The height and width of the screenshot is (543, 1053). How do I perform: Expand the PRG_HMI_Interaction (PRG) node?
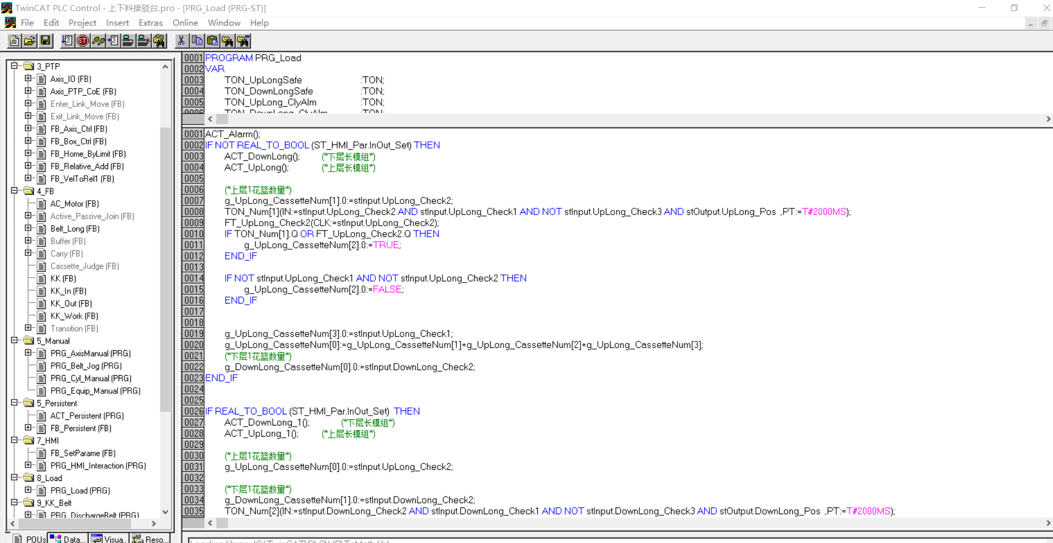point(28,465)
